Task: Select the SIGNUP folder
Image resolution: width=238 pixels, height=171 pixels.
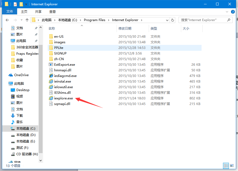Action: pyautogui.click(x=60, y=53)
